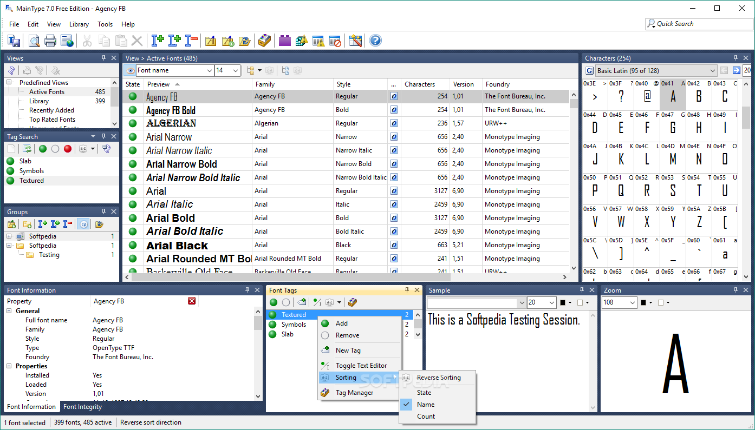Click the empty circle in Tag Search toolbar

55,149
